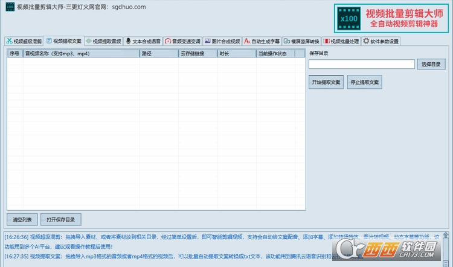Click the [16:26:36] 视频超级混剪 log line
Viewport: 453px width, 267px height.
coord(222,242)
